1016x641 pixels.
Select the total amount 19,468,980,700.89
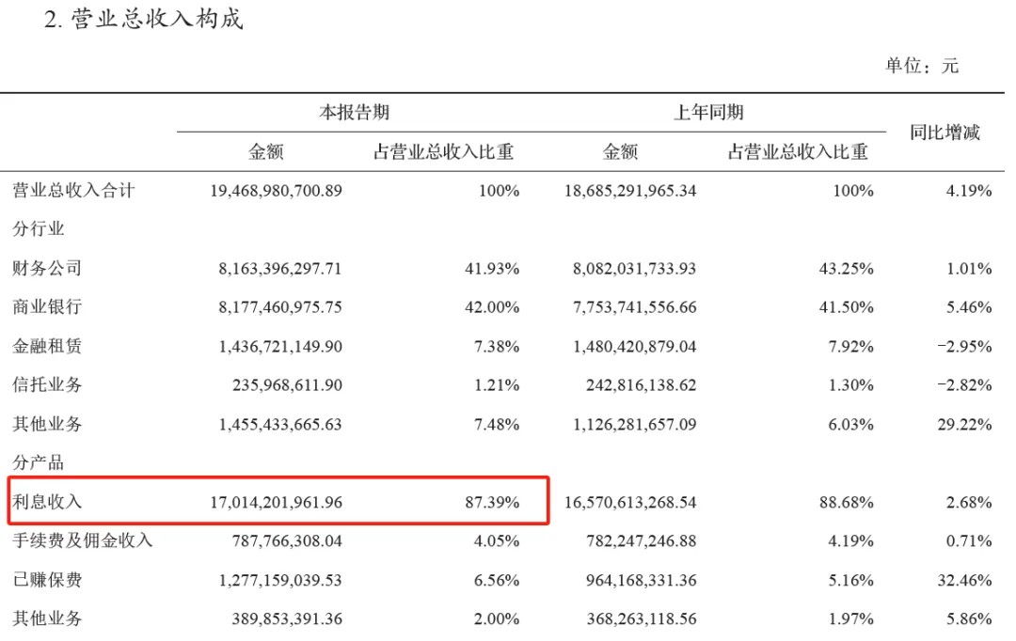[x=272, y=191]
